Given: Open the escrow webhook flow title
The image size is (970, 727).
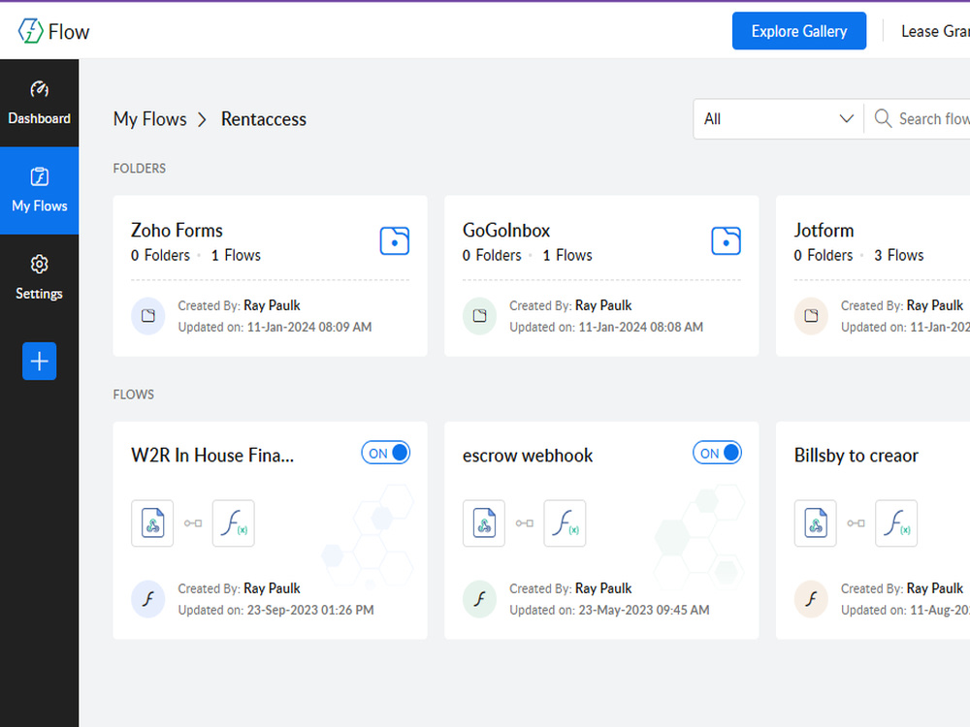Looking at the screenshot, I should click(x=528, y=456).
